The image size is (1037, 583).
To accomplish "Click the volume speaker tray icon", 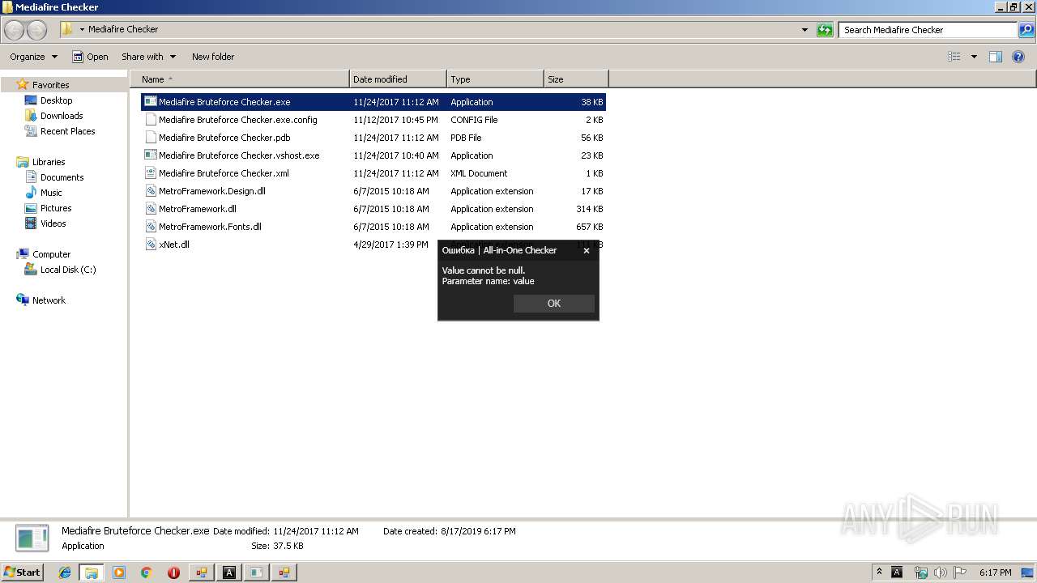I will coord(941,572).
